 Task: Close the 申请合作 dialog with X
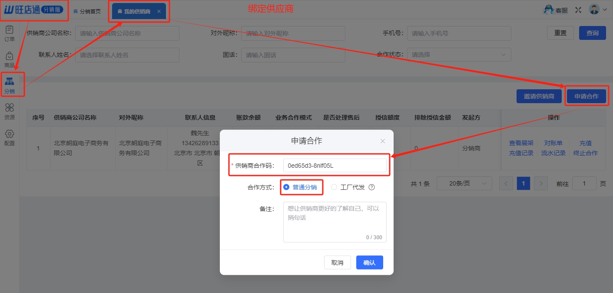(382, 141)
